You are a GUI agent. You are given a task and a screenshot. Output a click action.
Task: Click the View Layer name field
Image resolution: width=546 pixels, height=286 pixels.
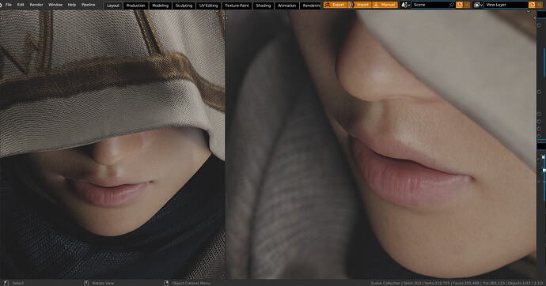coord(506,5)
